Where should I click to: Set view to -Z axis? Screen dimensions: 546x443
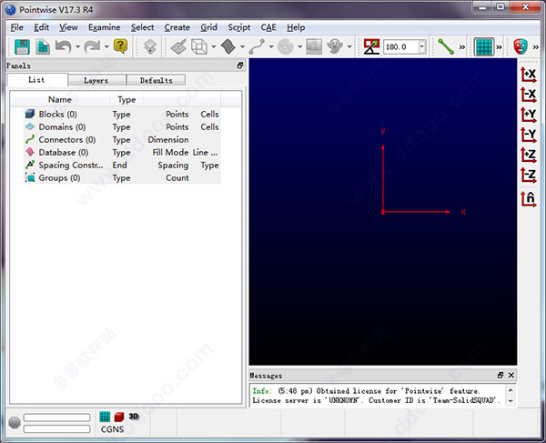click(x=529, y=175)
